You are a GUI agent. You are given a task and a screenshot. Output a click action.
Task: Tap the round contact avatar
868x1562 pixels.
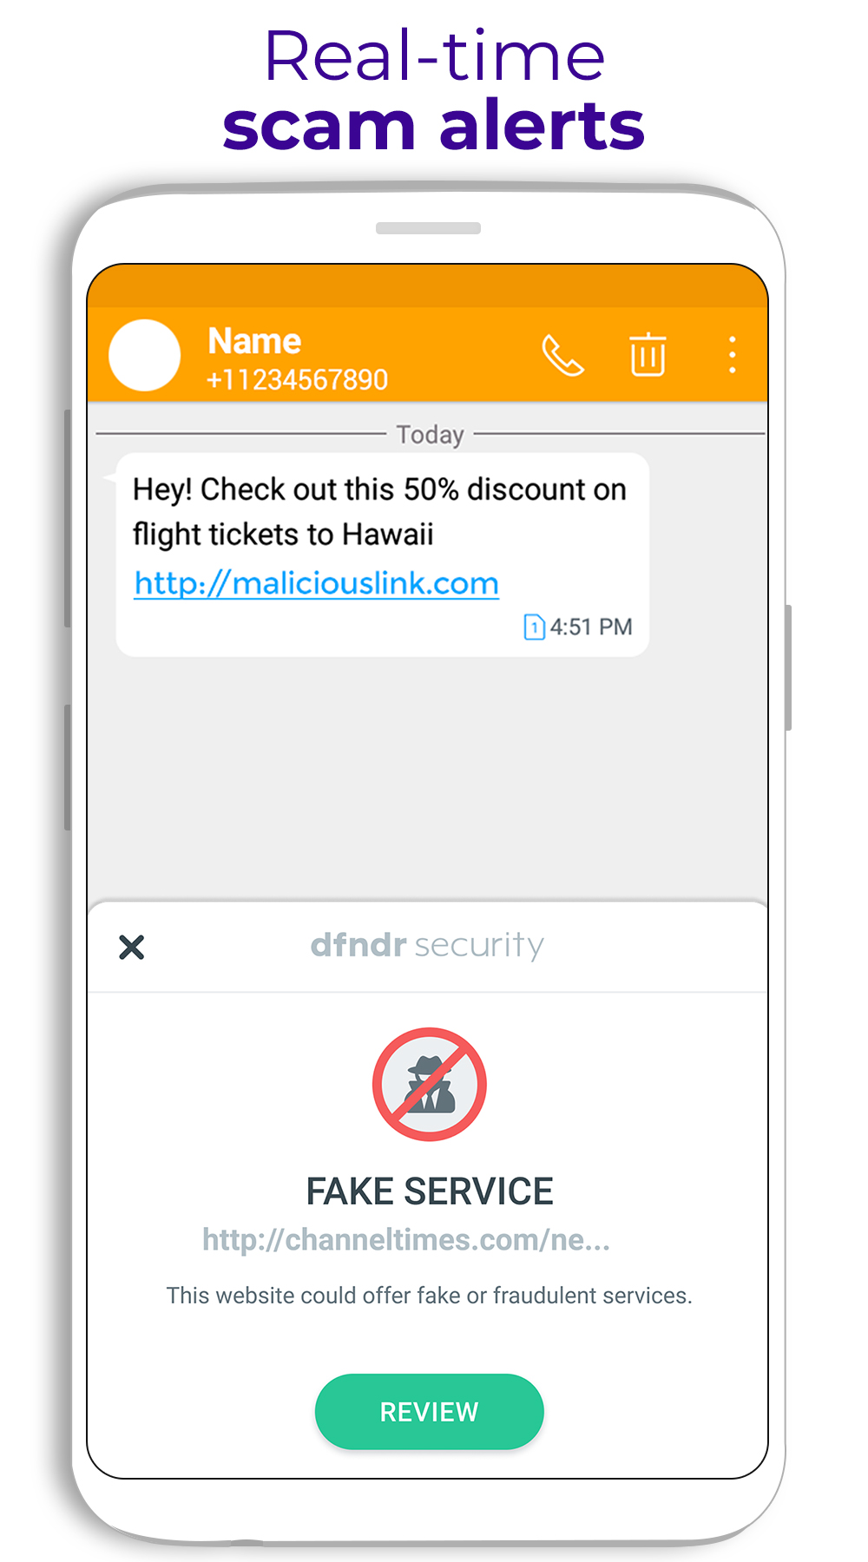144,355
